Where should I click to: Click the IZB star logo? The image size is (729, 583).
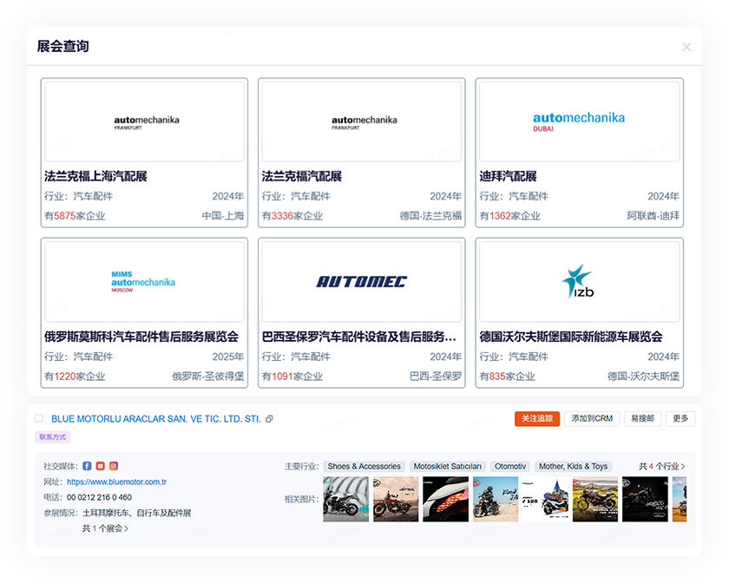point(579,281)
